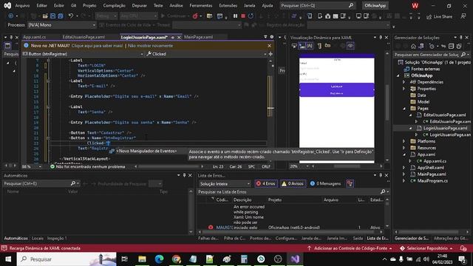The image size is (473, 266).
Task: Click the editor horizontal scrollbar
Action: click(x=170, y=166)
